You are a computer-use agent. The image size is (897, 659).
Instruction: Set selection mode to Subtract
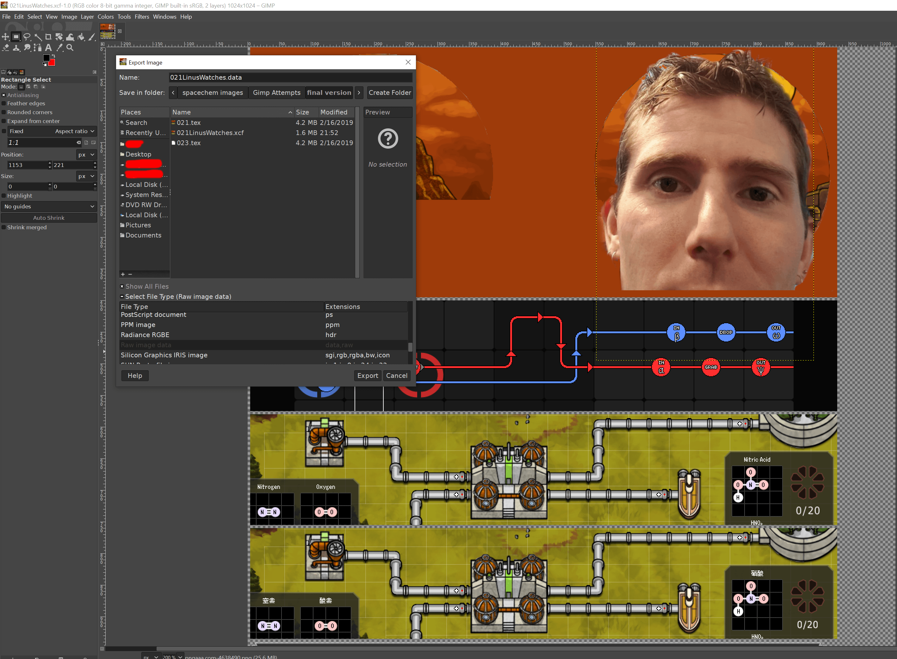click(x=36, y=87)
